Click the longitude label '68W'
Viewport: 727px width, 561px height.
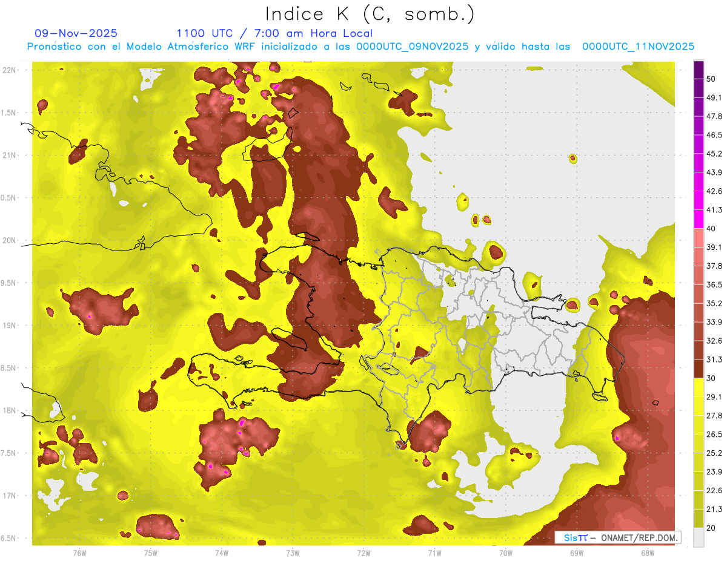(x=648, y=553)
